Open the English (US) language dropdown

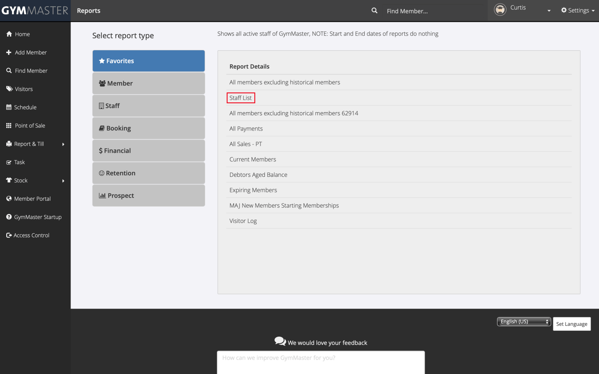pyautogui.click(x=523, y=322)
